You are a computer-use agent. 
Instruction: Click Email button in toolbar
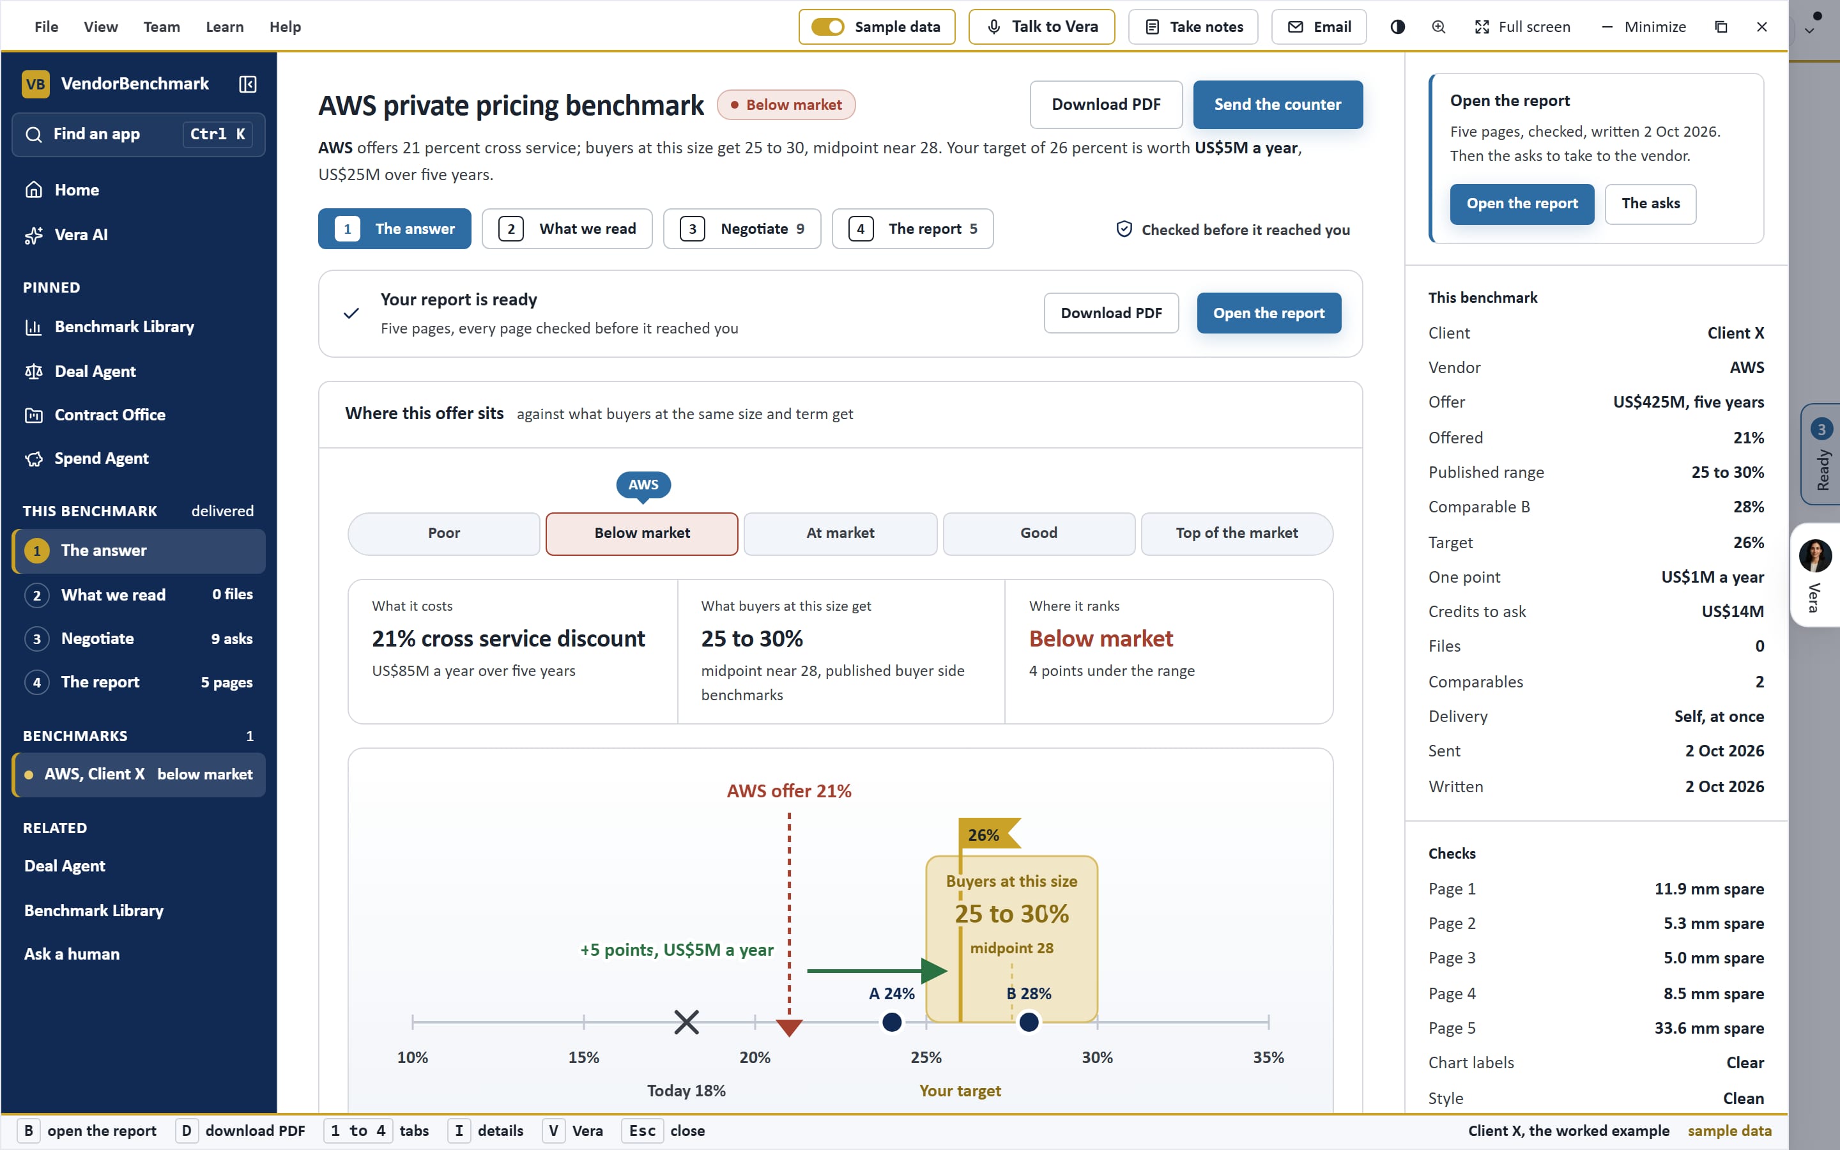1319,27
